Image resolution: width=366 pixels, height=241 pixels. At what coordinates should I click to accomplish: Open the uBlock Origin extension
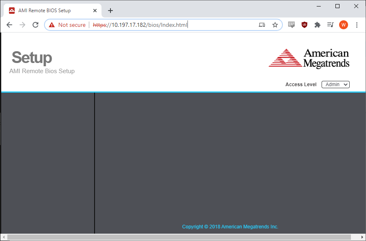pos(304,25)
